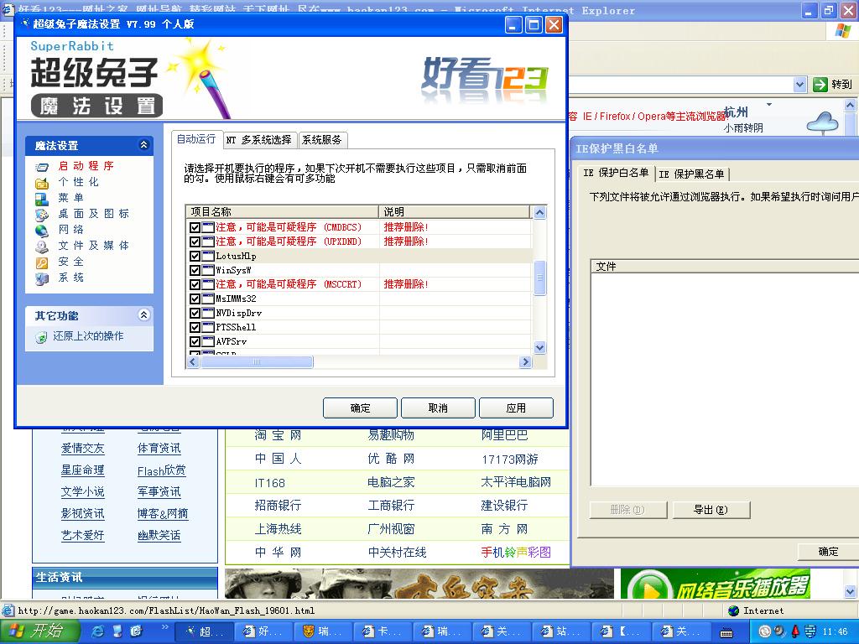Open the 淘宝网 link
Viewport: 859px width, 644px height.
278,435
